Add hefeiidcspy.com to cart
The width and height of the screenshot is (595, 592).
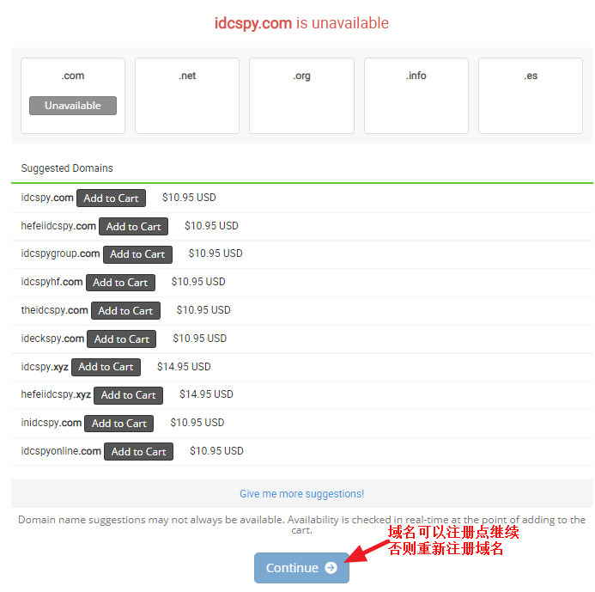point(134,226)
